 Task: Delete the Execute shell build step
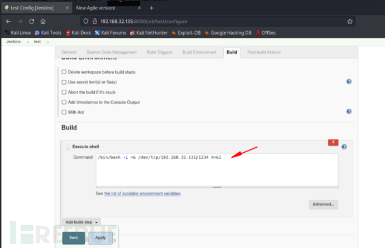click(333, 142)
